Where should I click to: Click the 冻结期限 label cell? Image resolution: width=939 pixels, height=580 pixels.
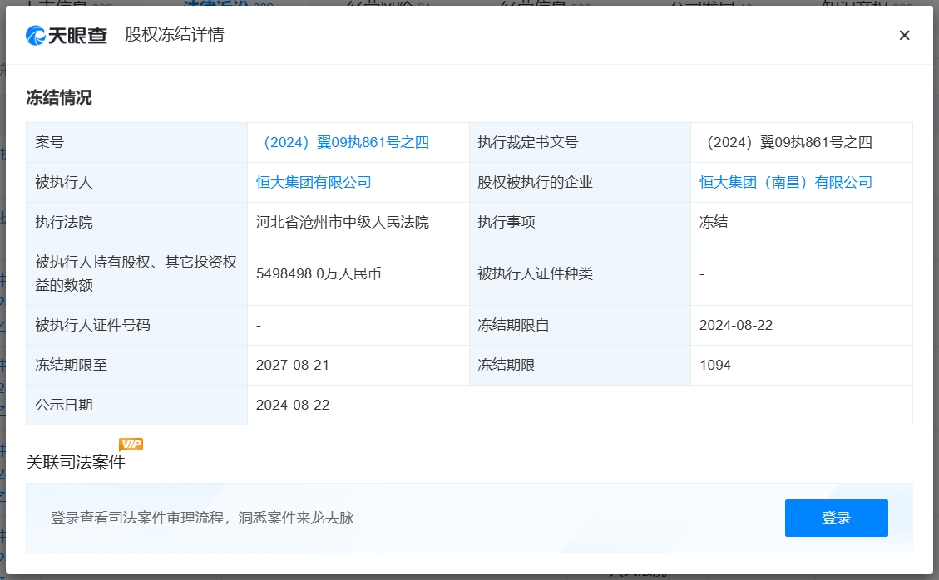coord(580,365)
